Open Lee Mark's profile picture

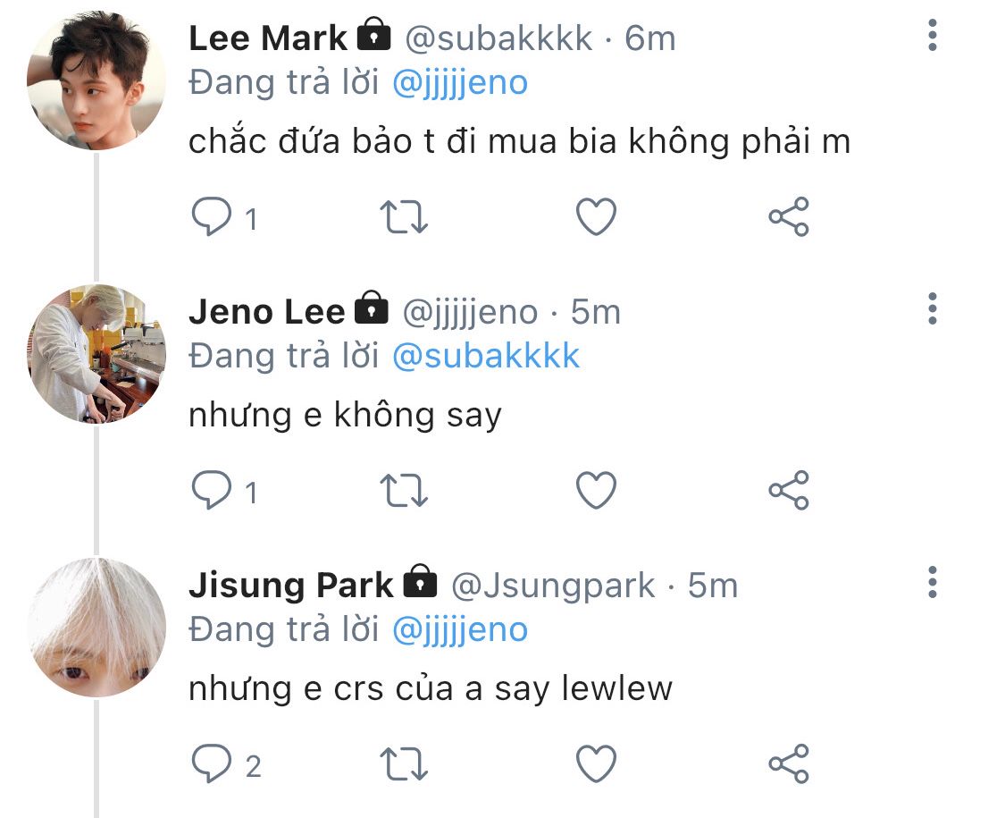pyautogui.click(x=96, y=80)
